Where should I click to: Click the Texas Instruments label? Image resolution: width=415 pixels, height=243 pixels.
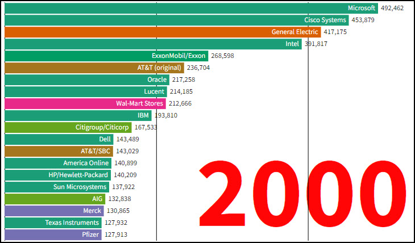(x=72, y=223)
